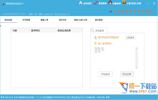158x100 pixels.
Task: Click the key icon for 注册/登录/开通
Action: click(124, 2)
